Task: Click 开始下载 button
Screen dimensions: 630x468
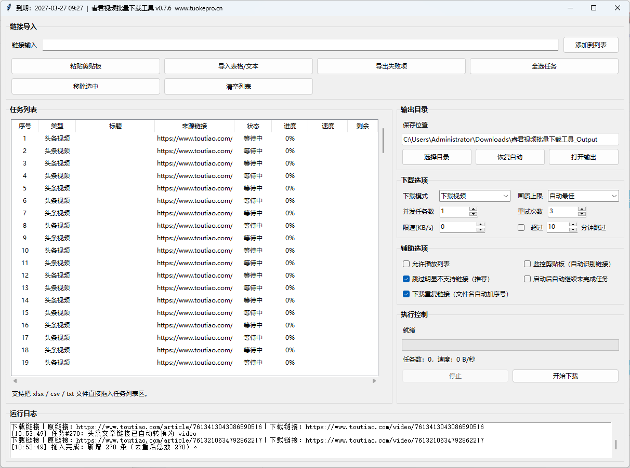Action: point(566,376)
